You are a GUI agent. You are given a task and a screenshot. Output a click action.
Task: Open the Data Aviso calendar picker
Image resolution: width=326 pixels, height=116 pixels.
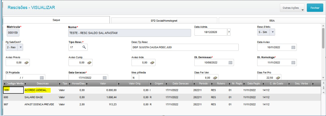pyautogui.click(x=293, y=47)
